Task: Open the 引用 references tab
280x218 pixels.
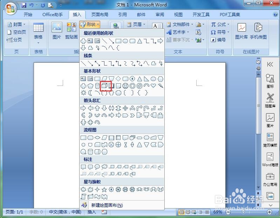Action: pos(123,15)
